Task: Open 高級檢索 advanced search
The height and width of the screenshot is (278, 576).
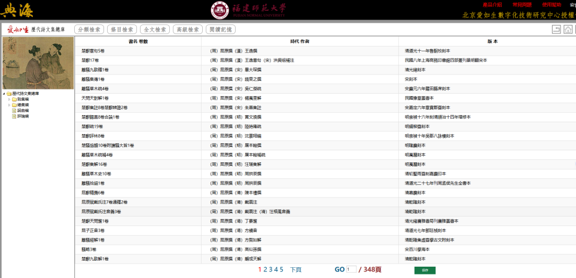Action: click(x=187, y=29)
